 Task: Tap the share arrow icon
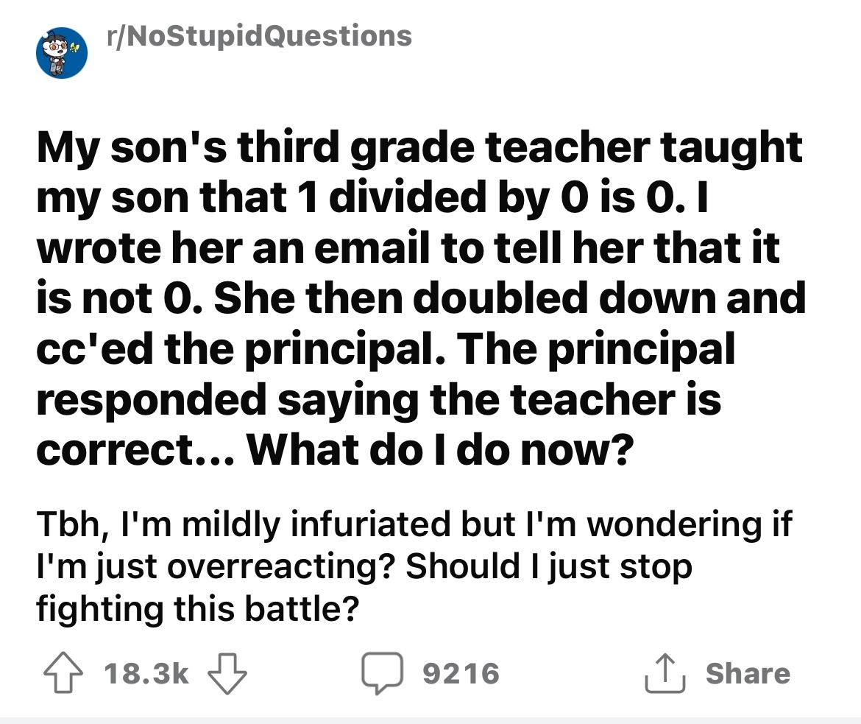[663, 674]
